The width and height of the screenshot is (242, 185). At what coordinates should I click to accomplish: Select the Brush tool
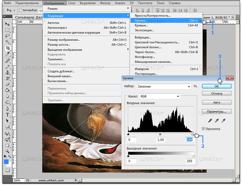point(7,66)
